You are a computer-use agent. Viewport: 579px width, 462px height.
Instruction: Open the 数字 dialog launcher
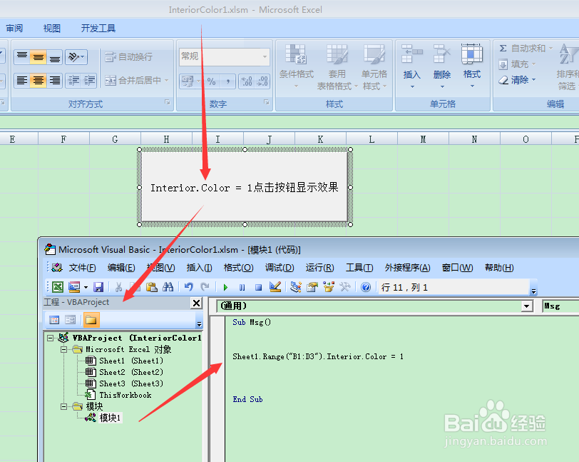point(267,102)
